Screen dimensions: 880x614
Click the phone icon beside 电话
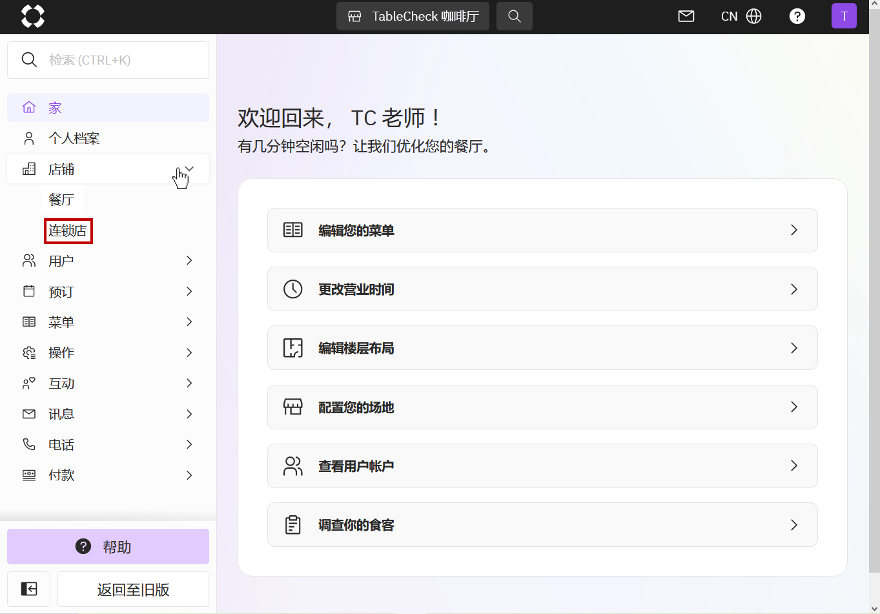tap(29, 444)
